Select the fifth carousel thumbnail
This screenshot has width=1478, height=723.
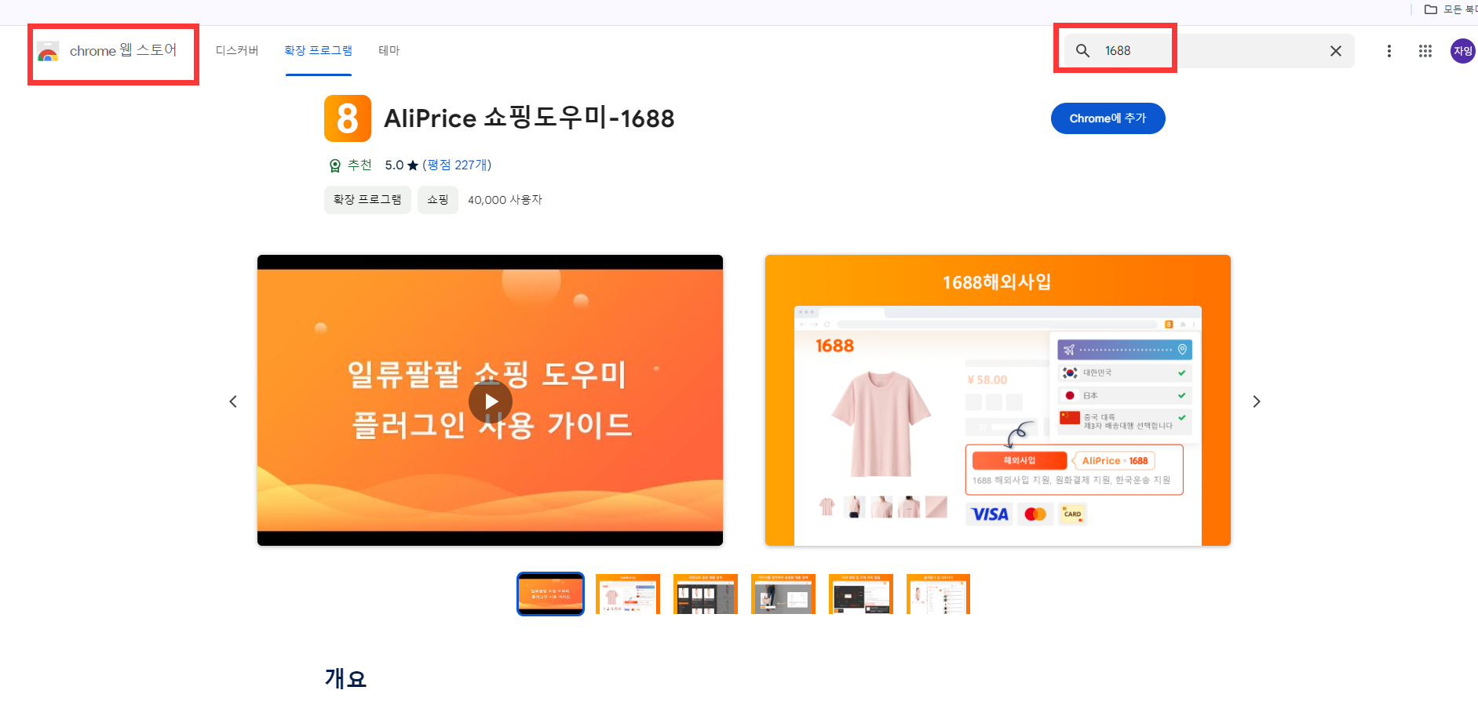[x=860, y=594]
